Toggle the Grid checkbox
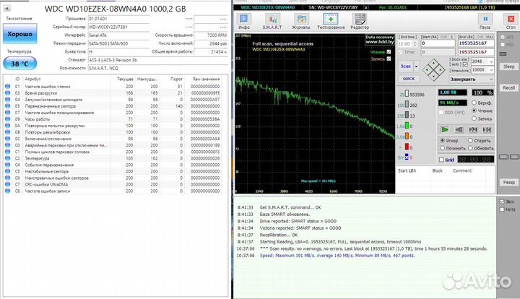520x299 pixels. tap(441, 159)
